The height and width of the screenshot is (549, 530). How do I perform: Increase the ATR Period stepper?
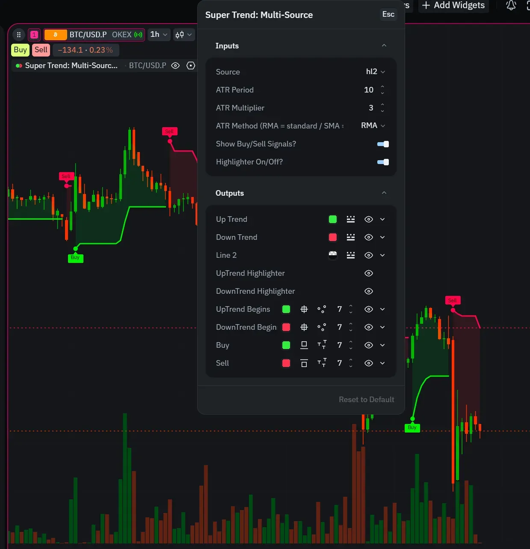click(x=382, y=87)
